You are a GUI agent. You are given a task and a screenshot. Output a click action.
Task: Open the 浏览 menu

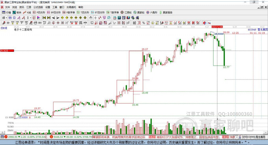15,7
